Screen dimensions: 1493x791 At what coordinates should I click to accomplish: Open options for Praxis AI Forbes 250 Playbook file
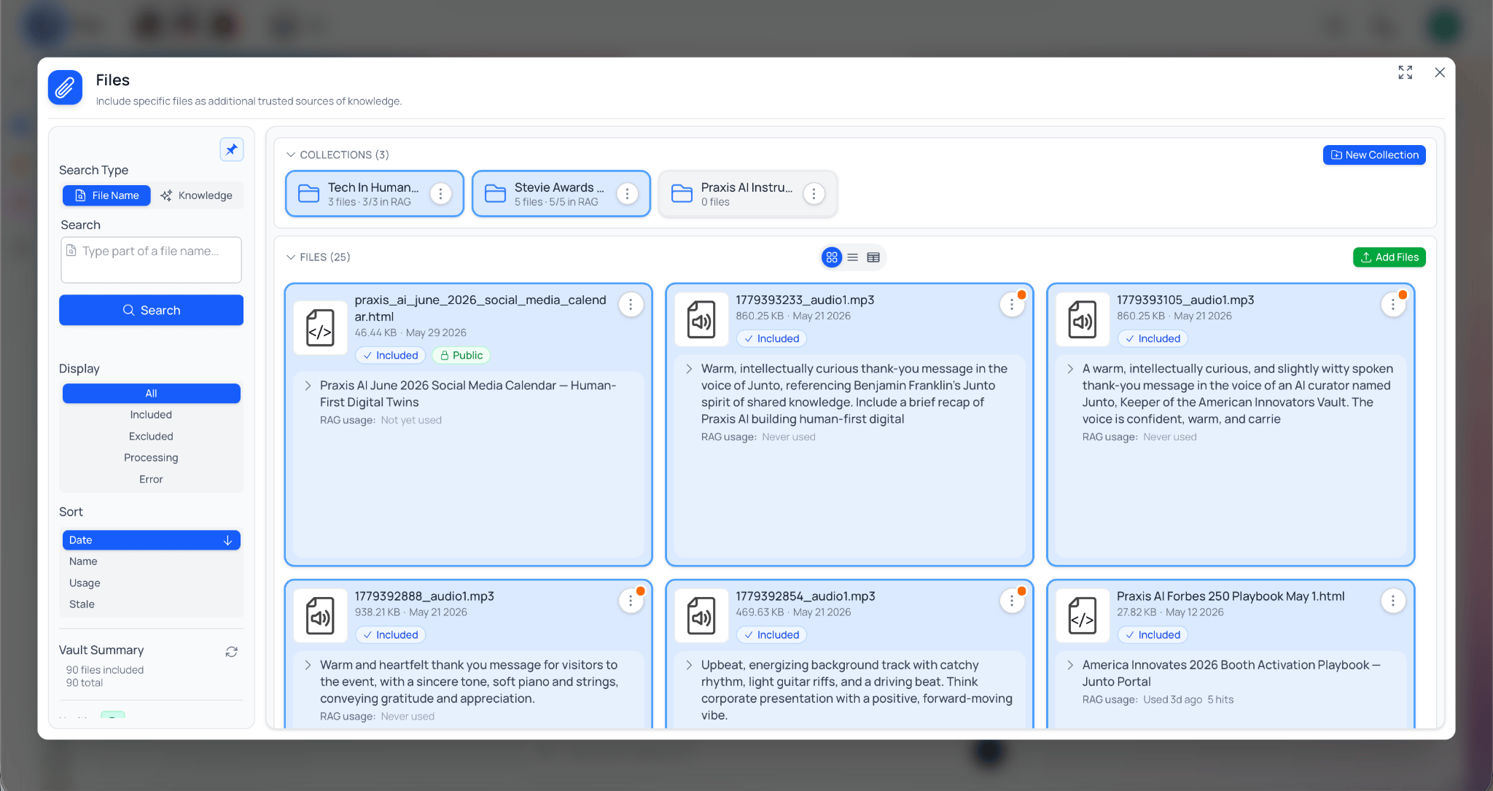(x=1392, y=601)
